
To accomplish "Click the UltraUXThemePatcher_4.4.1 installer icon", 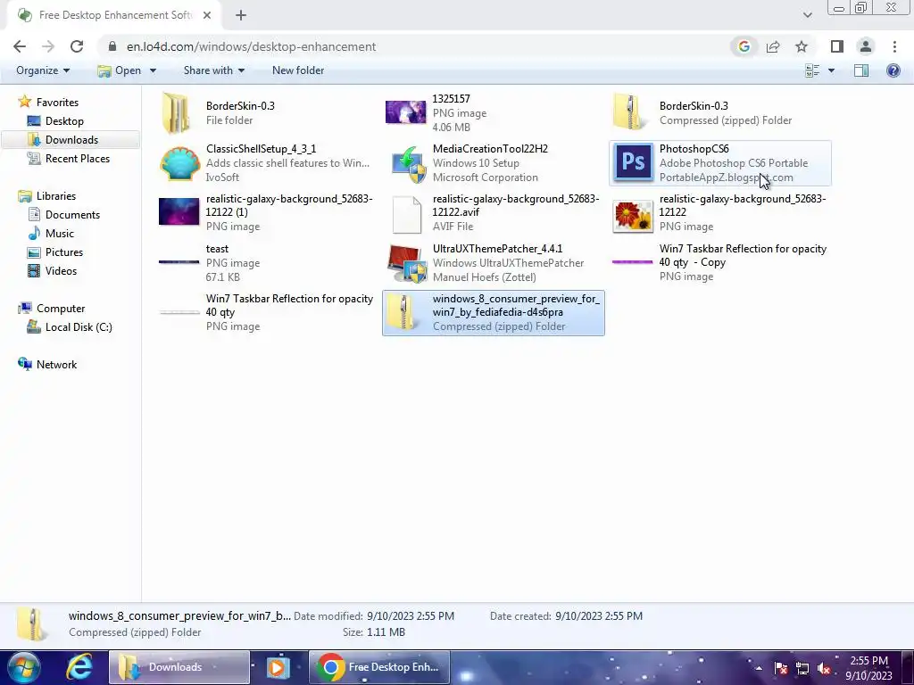I will (x=407, y=264).
